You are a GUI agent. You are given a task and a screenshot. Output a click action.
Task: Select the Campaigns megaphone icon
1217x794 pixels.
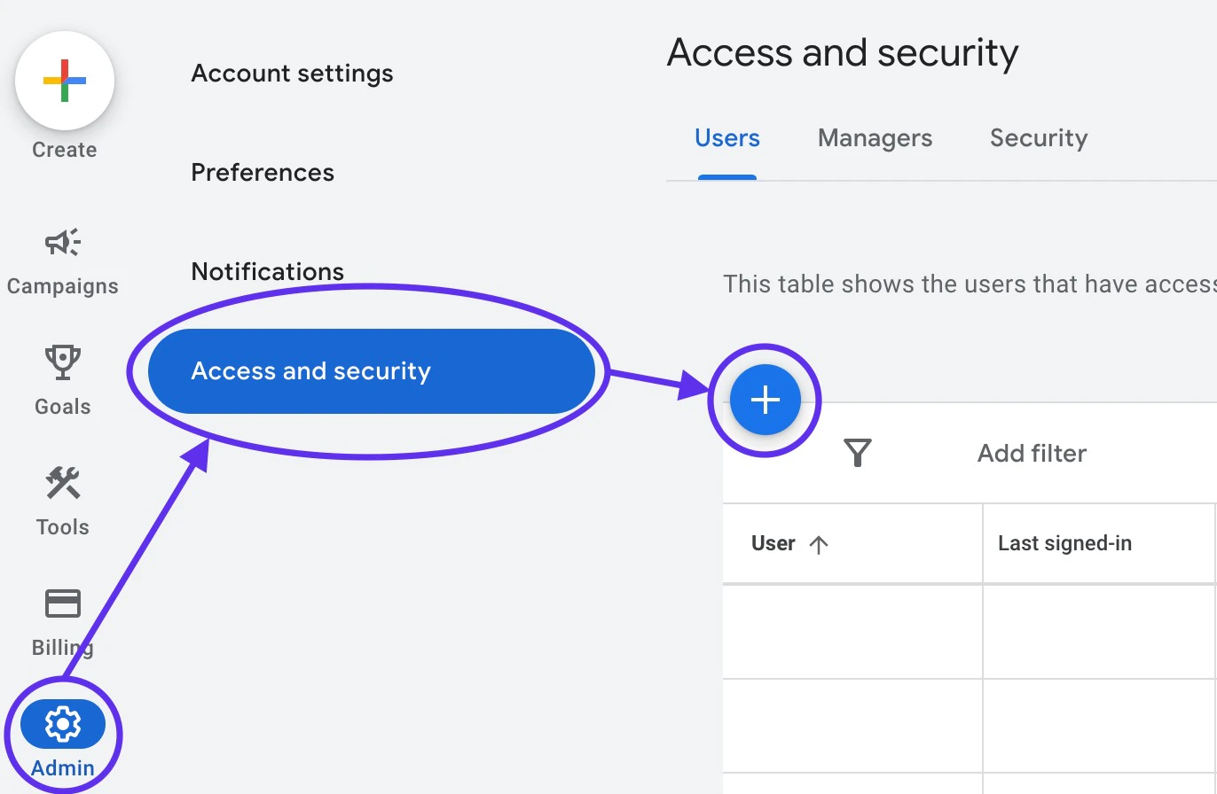tap(61, 241)
